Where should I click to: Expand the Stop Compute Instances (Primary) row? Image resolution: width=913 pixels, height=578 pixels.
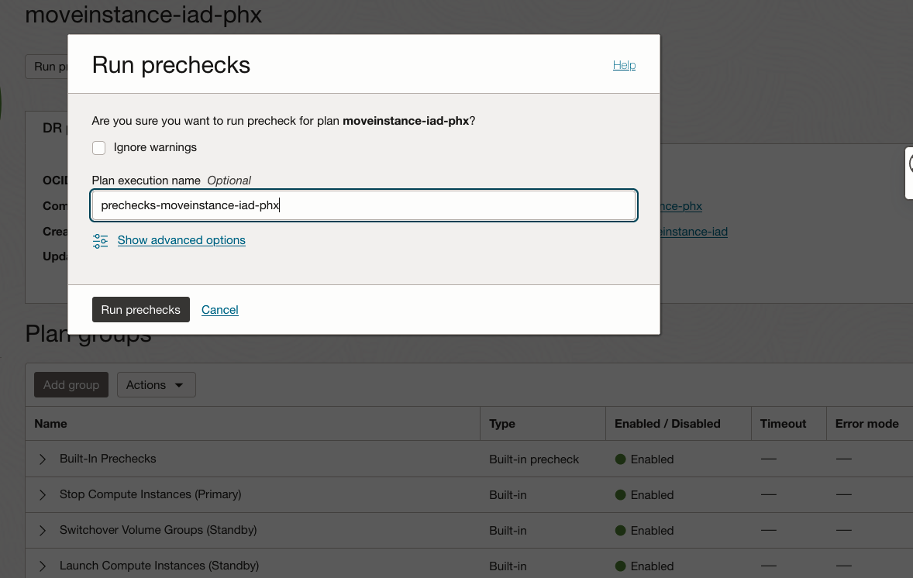tap(42, 494)
